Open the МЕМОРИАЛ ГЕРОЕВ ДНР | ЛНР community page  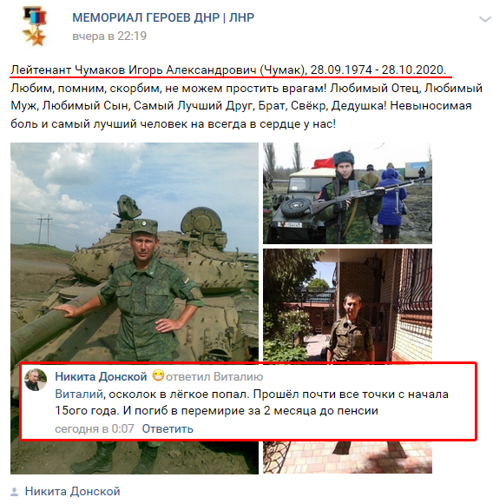coord(163,17)
